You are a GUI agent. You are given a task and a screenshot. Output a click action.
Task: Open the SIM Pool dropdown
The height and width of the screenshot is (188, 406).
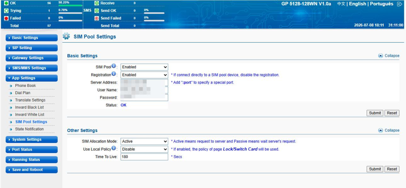click(x=144, y=67)
